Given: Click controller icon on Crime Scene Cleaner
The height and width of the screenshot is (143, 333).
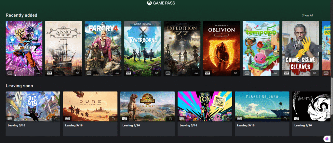Looking at the screenshot, I should [314, 73].
